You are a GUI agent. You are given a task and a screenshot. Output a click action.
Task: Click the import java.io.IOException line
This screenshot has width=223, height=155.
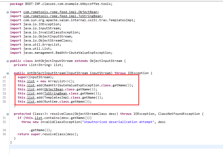coord(36,24)
